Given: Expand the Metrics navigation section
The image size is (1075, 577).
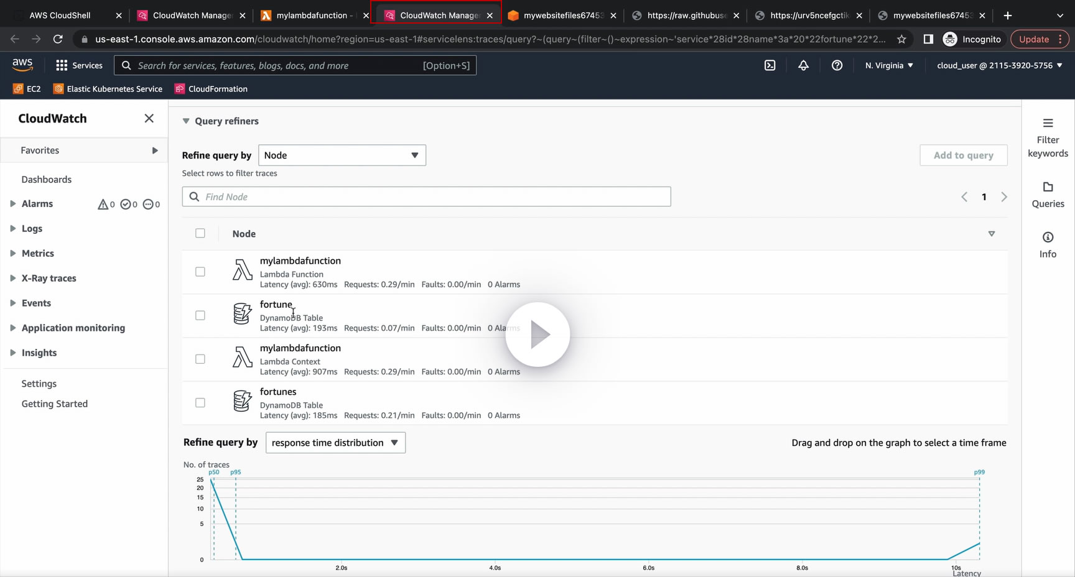Looking at the screenshot, I should (12, 254).
